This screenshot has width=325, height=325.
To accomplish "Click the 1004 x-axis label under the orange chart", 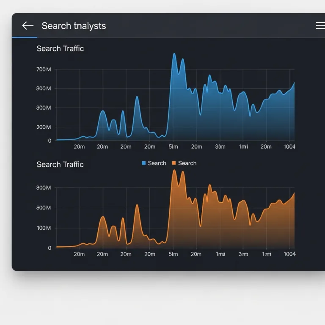I will [x=289, y=254].
